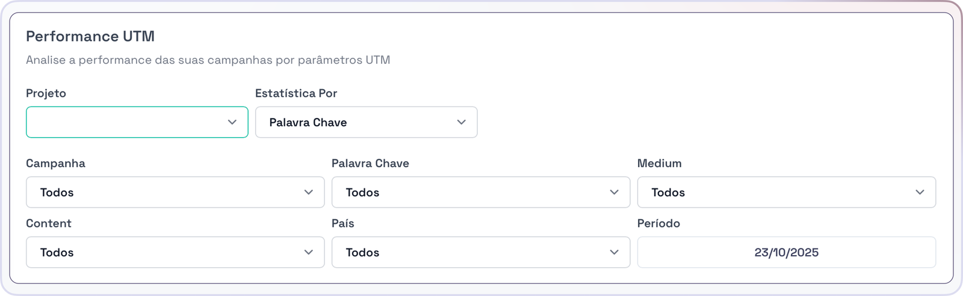Click the País dropdown chevron arrow
Screen dimensions: 963x296
615,253
